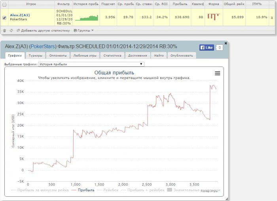The image size is (277, 201).
Task: Switch to the Статистика tab
Action: click(112, 56)
